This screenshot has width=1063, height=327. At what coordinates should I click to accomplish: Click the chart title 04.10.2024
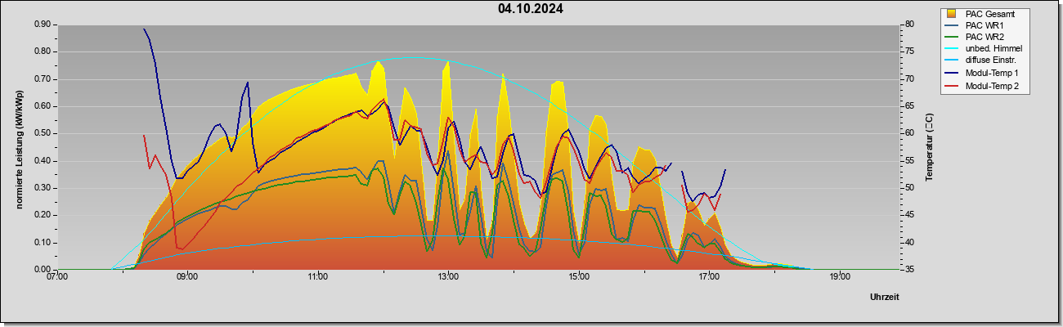pyautogui.click(x=531, y=10)
